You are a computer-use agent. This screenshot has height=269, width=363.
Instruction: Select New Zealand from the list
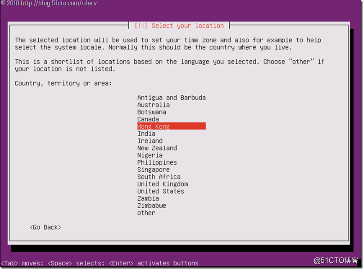157,148
